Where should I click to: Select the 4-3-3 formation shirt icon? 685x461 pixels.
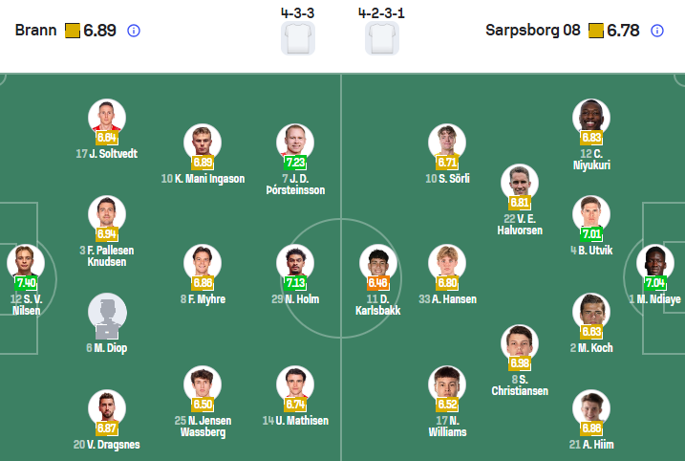tap(298, 38)
